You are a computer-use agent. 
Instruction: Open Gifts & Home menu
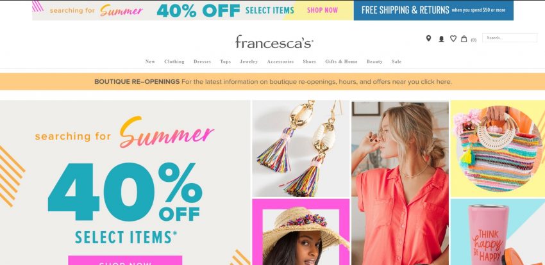(341, 61)
